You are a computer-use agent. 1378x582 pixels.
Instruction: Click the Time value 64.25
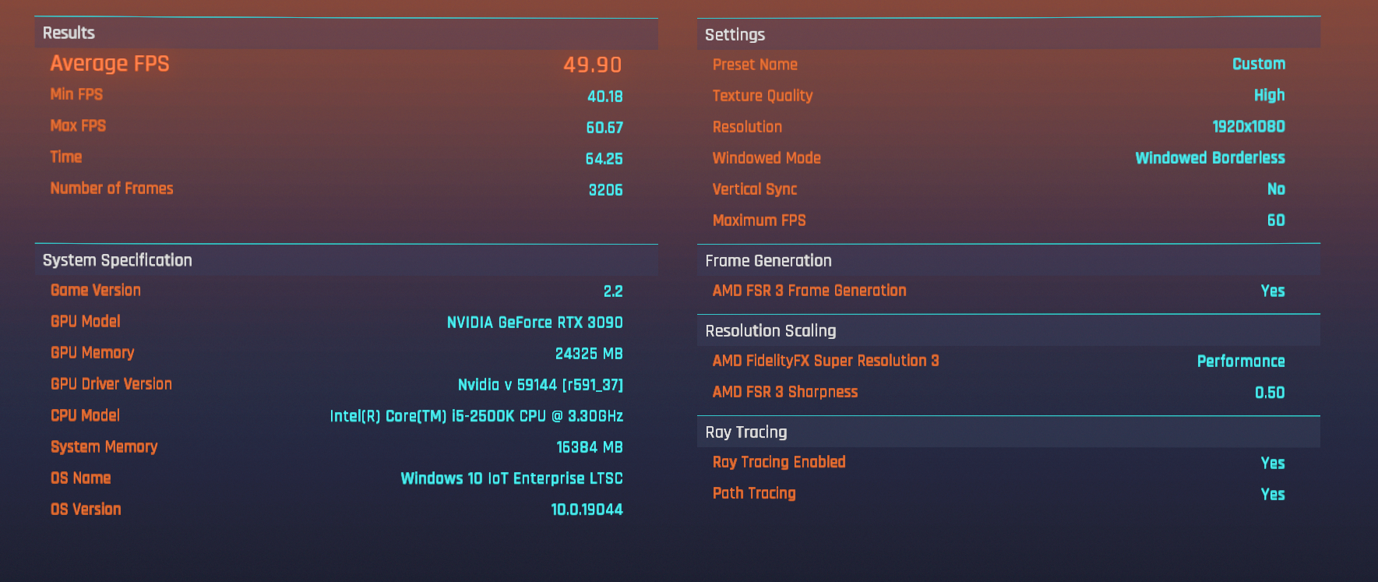604,159
